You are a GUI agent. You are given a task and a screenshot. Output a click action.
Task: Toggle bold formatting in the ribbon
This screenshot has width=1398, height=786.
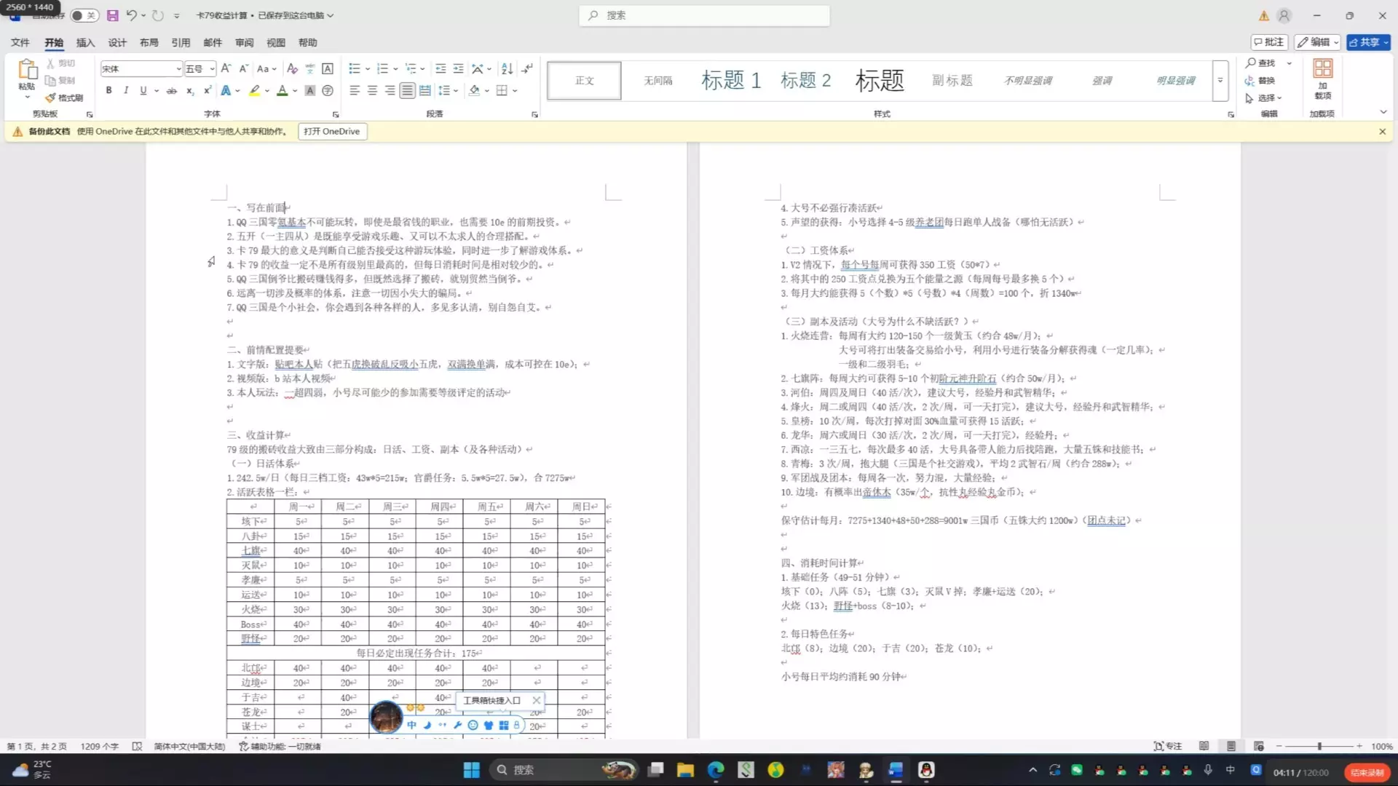coord(108,90)
